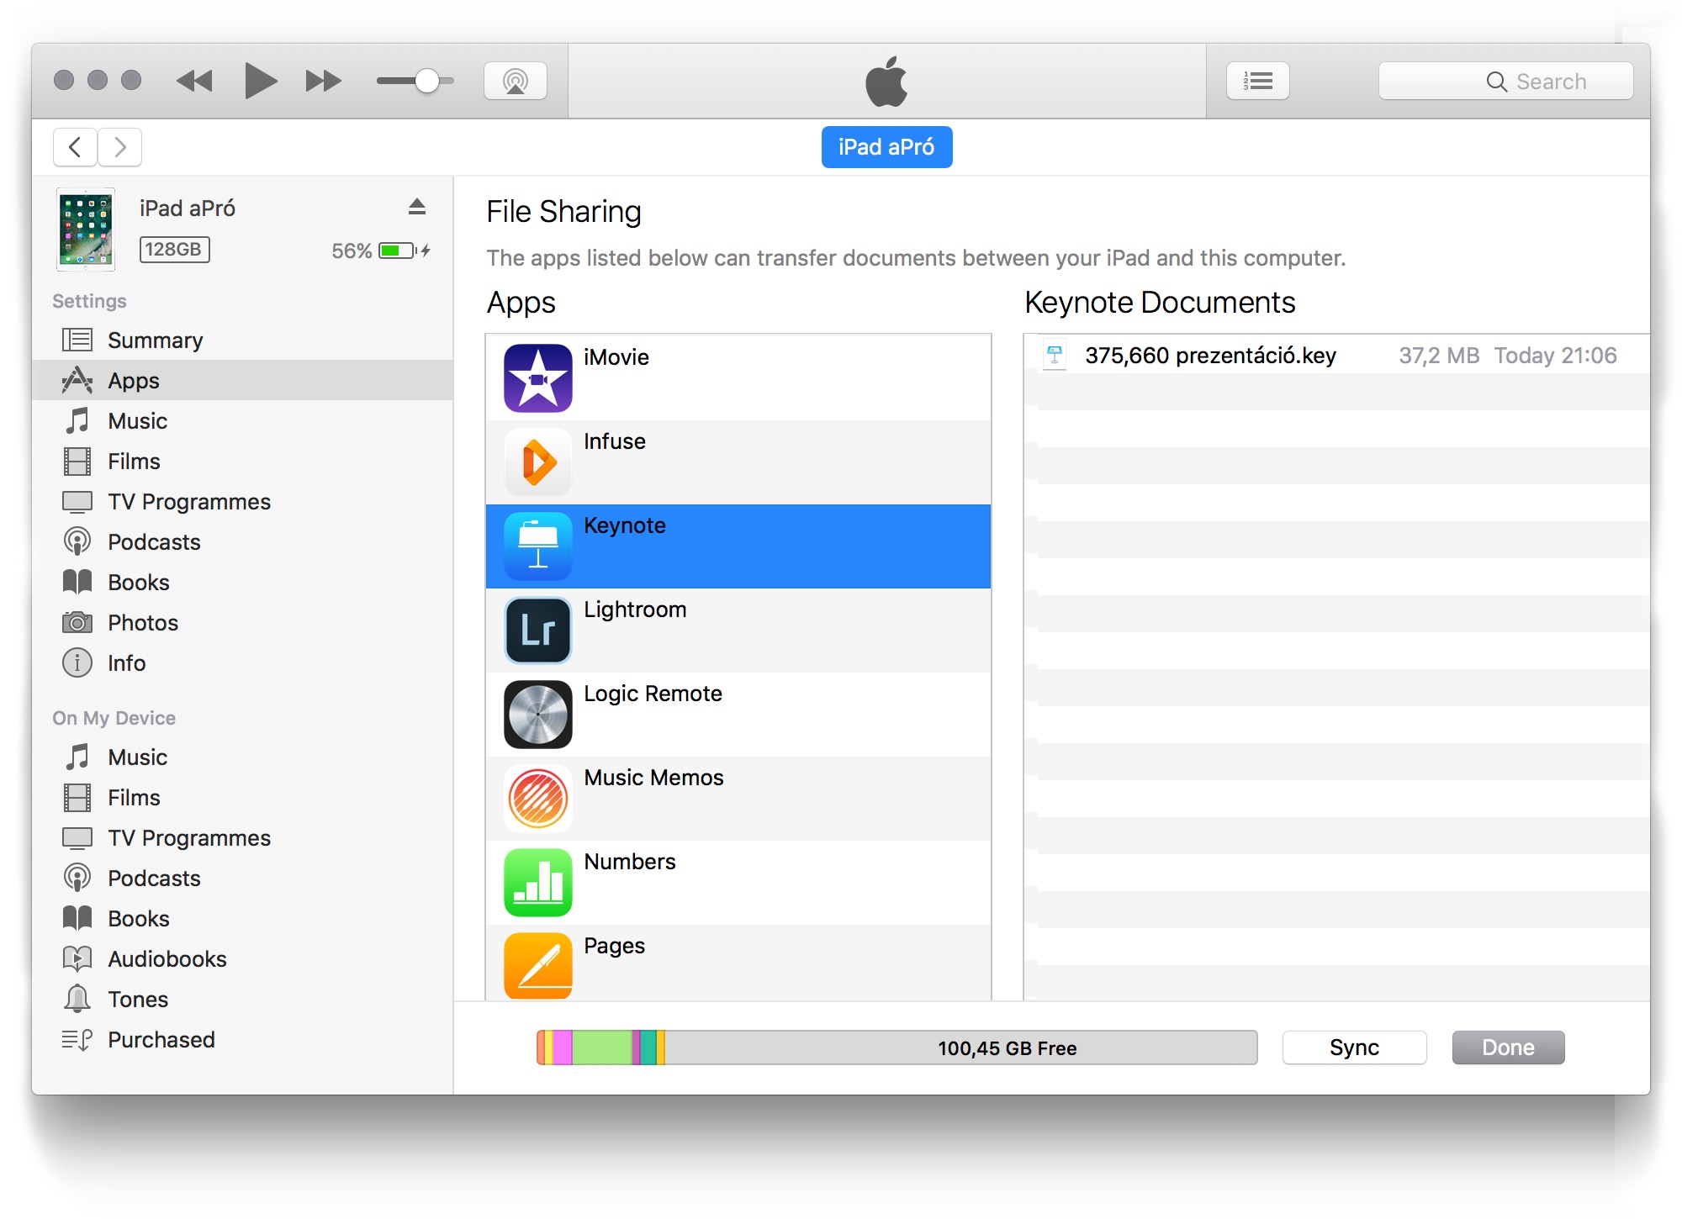Click the play button
This screenshot has width=1682, height=1219.
click(260, 81)
